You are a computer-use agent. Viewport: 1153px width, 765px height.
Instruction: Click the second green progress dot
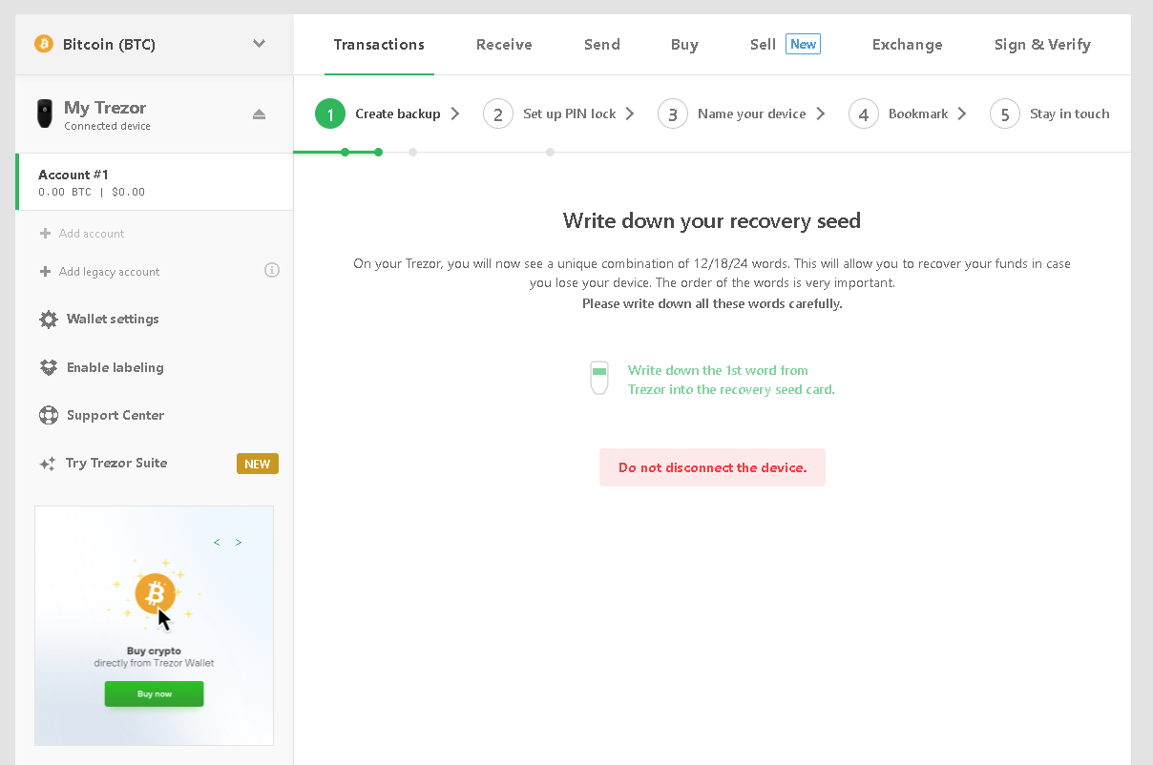pyautogui.click(x=379, y=152)
